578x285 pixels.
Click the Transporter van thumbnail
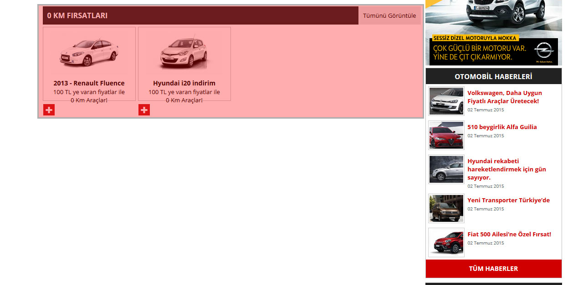pyautogui.click(x=446, y=208)
